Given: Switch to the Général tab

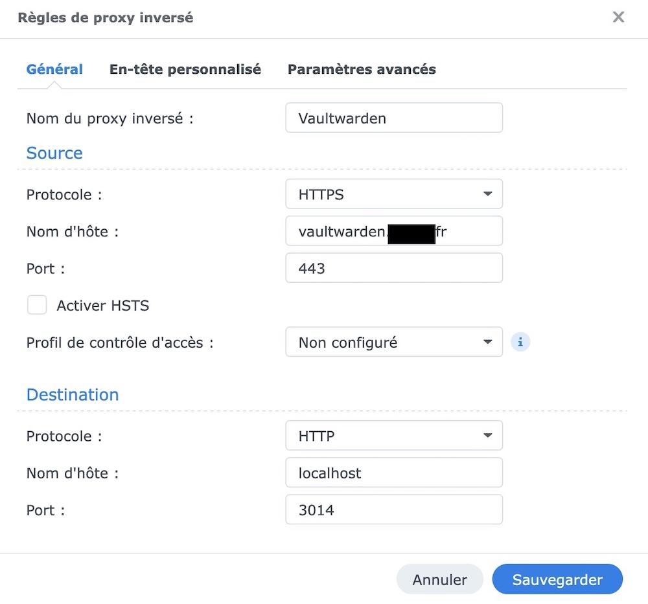Looking at the screenshot, I should click(54, 69).
